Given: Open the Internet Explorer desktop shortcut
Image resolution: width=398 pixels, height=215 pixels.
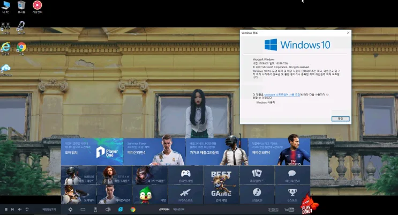Looking at the screenshot, I should coord(5,48).
